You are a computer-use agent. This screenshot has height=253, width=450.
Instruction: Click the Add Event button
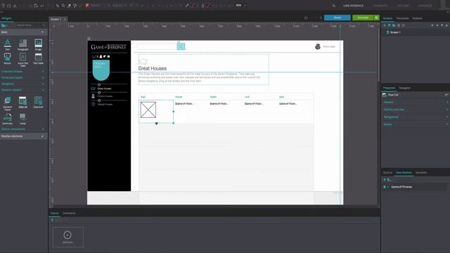click(x=67, y=238)
